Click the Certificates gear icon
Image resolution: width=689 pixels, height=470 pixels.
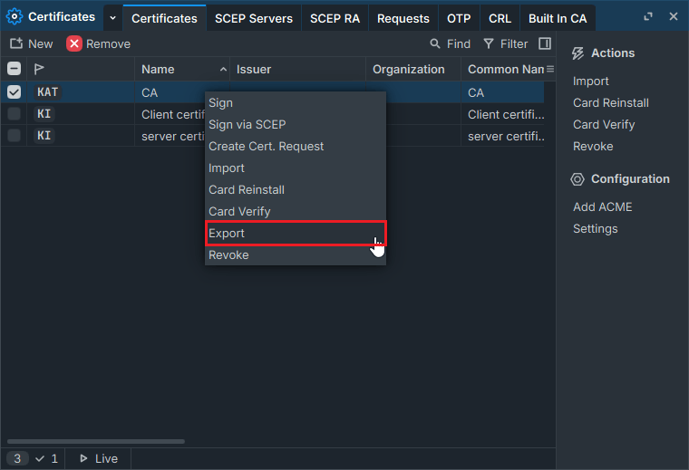(x=15, y=16)
